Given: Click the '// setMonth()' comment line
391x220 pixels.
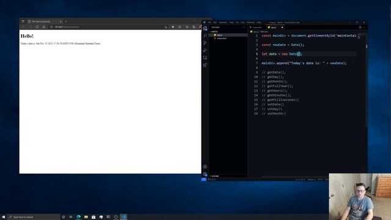Looking at the screenshot, I should coord(274,114).
